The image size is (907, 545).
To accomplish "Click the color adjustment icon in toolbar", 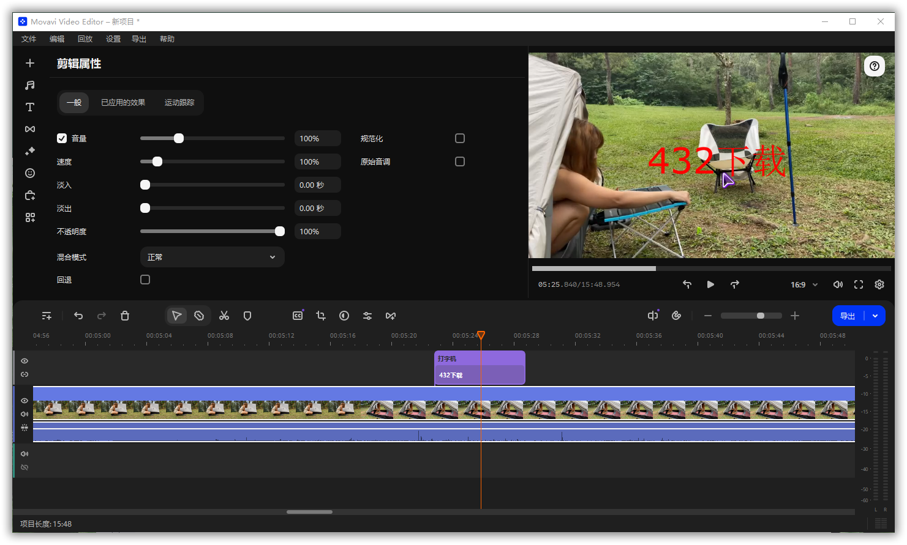I will (x=344, y=316).
